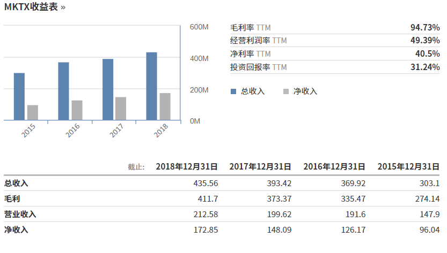The width and height of the screenshot is (447, 253).
Task: Click the 毛利率 TTM label
Action: pos(250,28)
